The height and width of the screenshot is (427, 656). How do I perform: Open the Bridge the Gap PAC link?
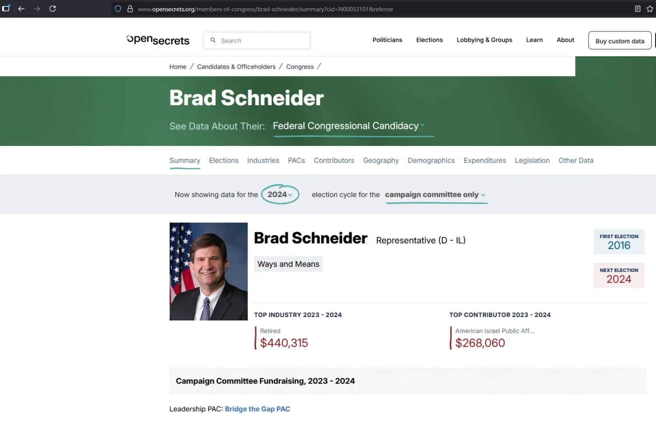258,409
